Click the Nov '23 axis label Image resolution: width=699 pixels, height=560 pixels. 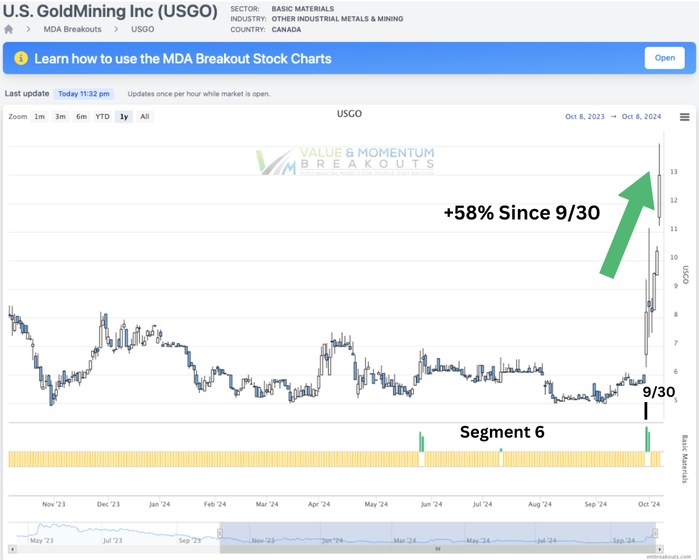pyautogui.click(x=54, y=504)
